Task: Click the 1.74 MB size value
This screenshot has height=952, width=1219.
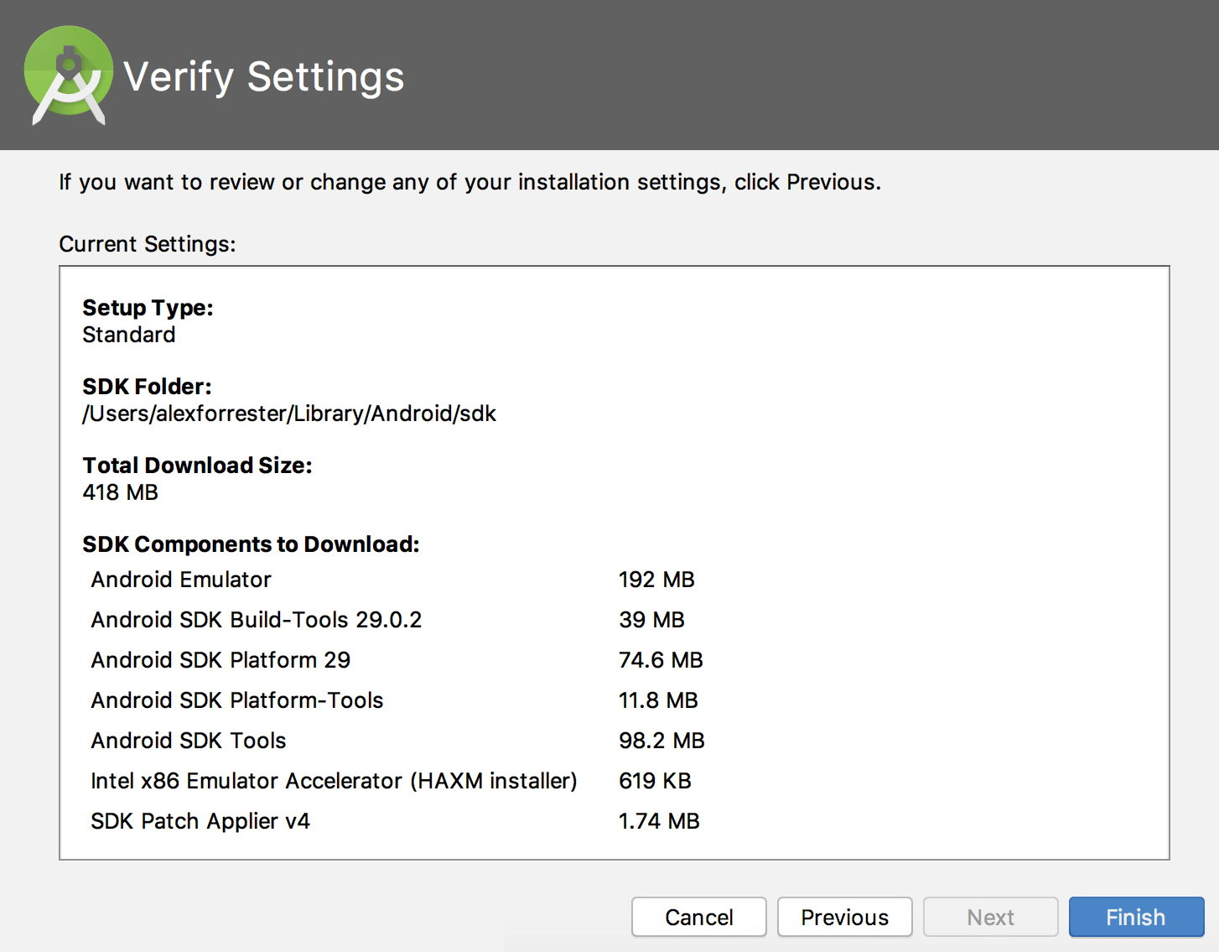Action: (x=659, y=821)
